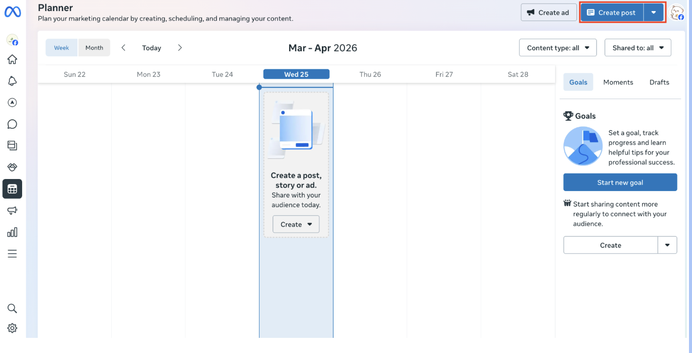Open the Content type: all dropdown
692x353 pixels.
tap(558, 48)
